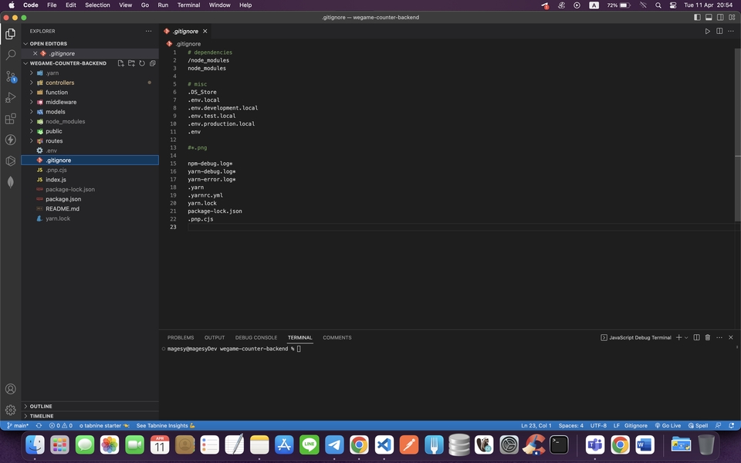Expand the Timeline section
This screenshot has height=463, width=741.
coord(90,416)
